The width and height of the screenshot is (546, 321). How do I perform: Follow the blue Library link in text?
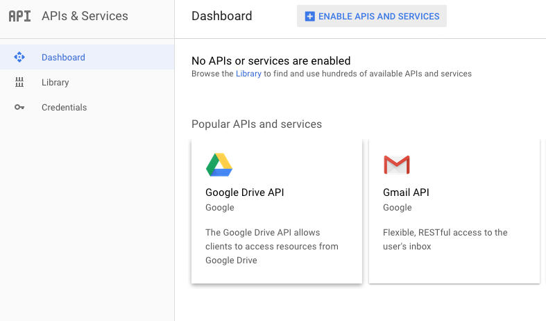(x=248, y=74)
